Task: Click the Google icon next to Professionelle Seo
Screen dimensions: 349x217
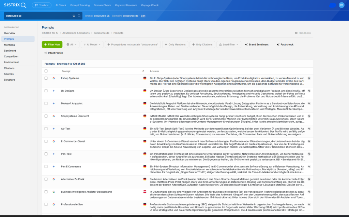Action: click(x=54, y=204)
